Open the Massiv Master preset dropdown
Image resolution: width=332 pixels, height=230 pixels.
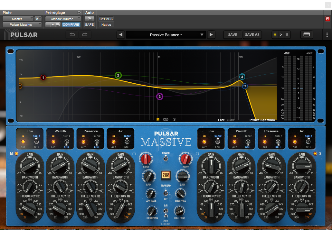click(63, 19)
